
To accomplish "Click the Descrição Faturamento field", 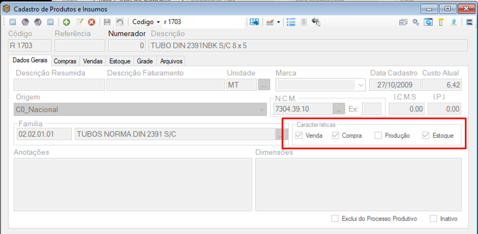I will (x=166, y=85).
